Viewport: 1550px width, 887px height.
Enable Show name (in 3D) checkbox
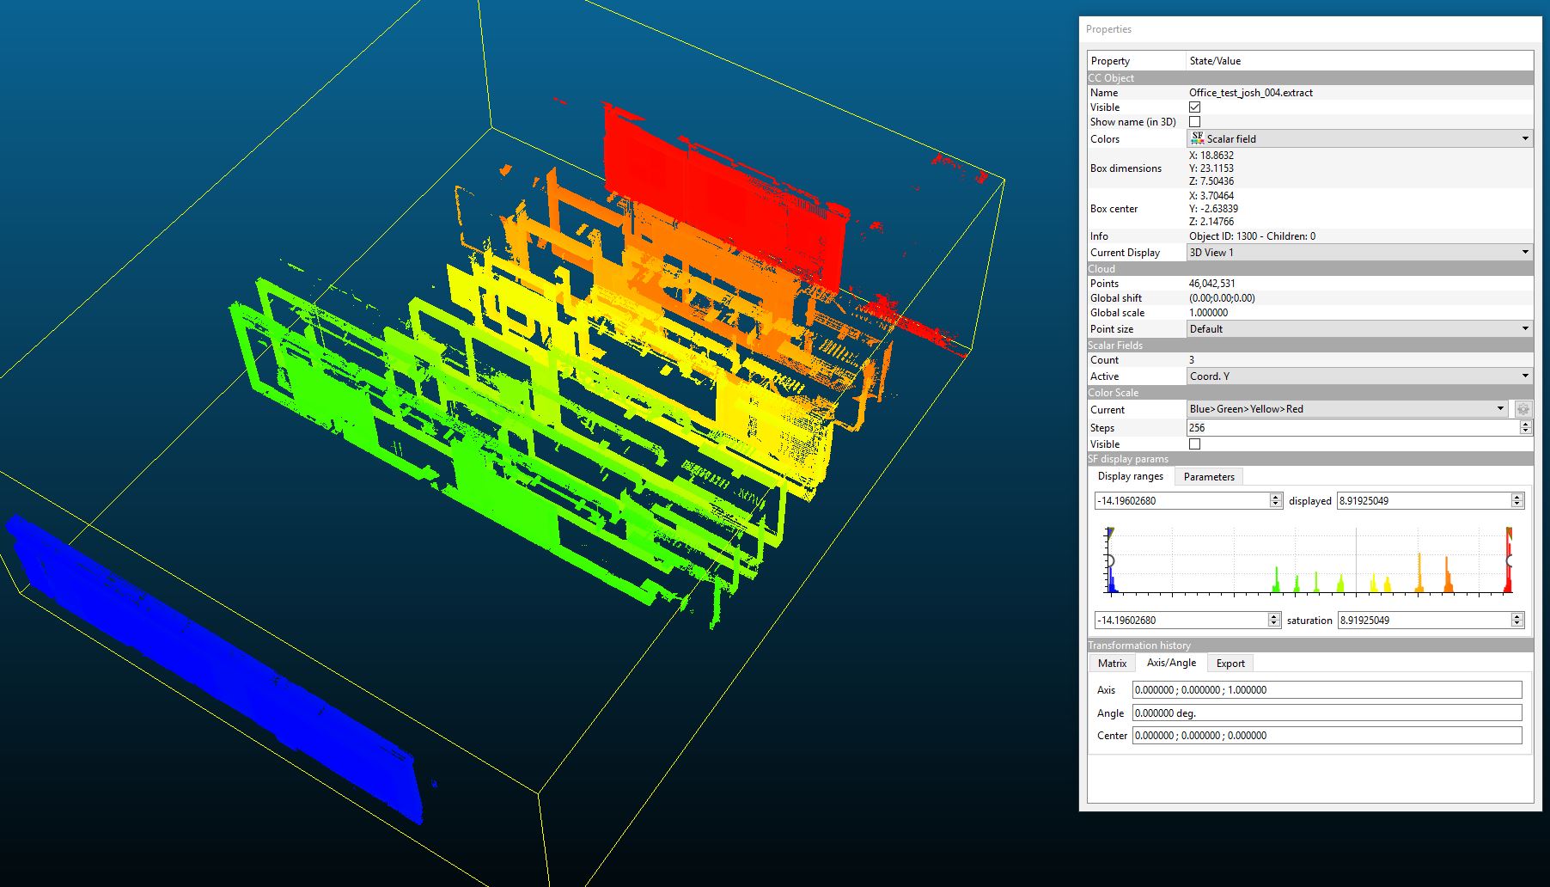(1194, 122)
